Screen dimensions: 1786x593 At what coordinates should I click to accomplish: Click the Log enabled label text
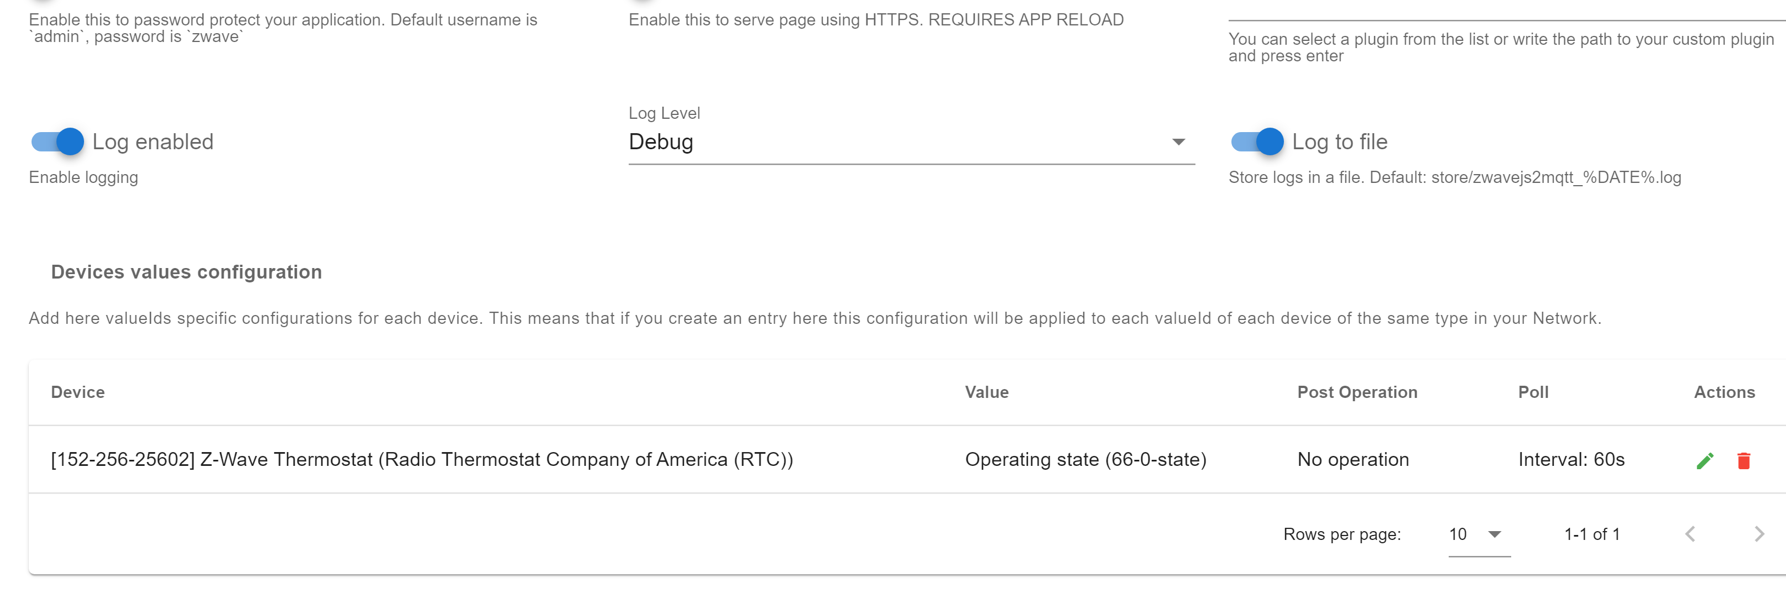click(153, 142)
